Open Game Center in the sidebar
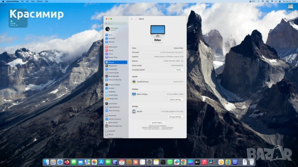The height and width of the screenshot is (167, 298). point(116,122)
